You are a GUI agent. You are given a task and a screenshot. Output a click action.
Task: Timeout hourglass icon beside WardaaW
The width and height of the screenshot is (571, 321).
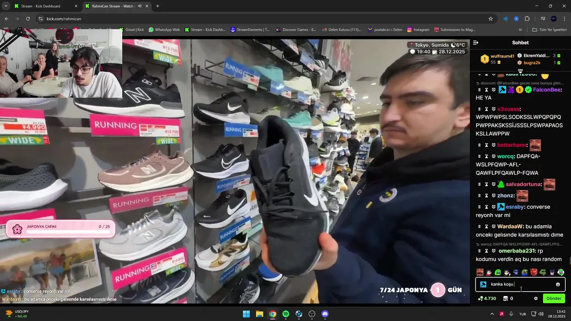click(x=487, y=226)
